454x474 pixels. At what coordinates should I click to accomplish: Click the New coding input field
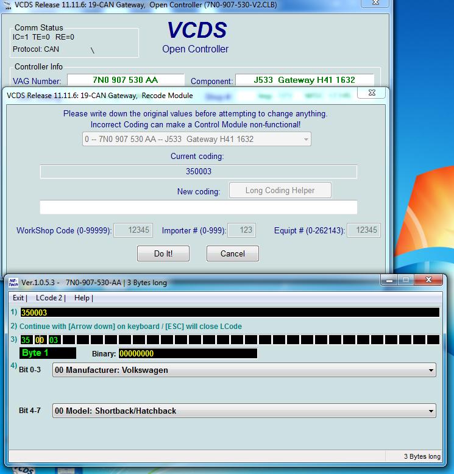199,207
